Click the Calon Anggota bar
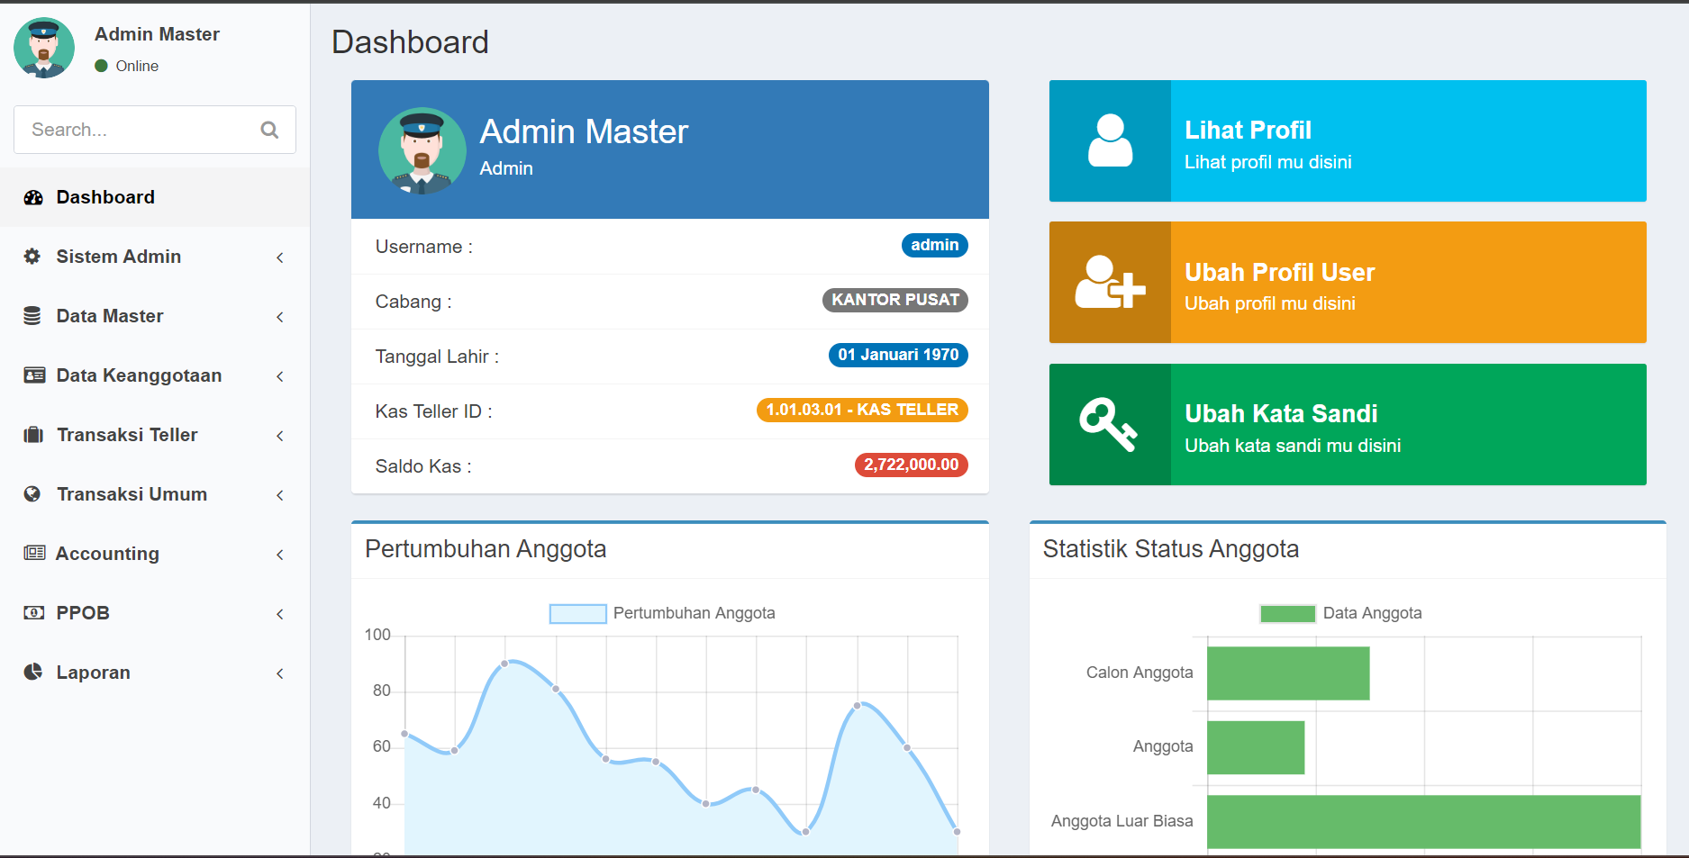This screenshot has width=1689, height=858. pyautogui.click(x=1288, y=673)
